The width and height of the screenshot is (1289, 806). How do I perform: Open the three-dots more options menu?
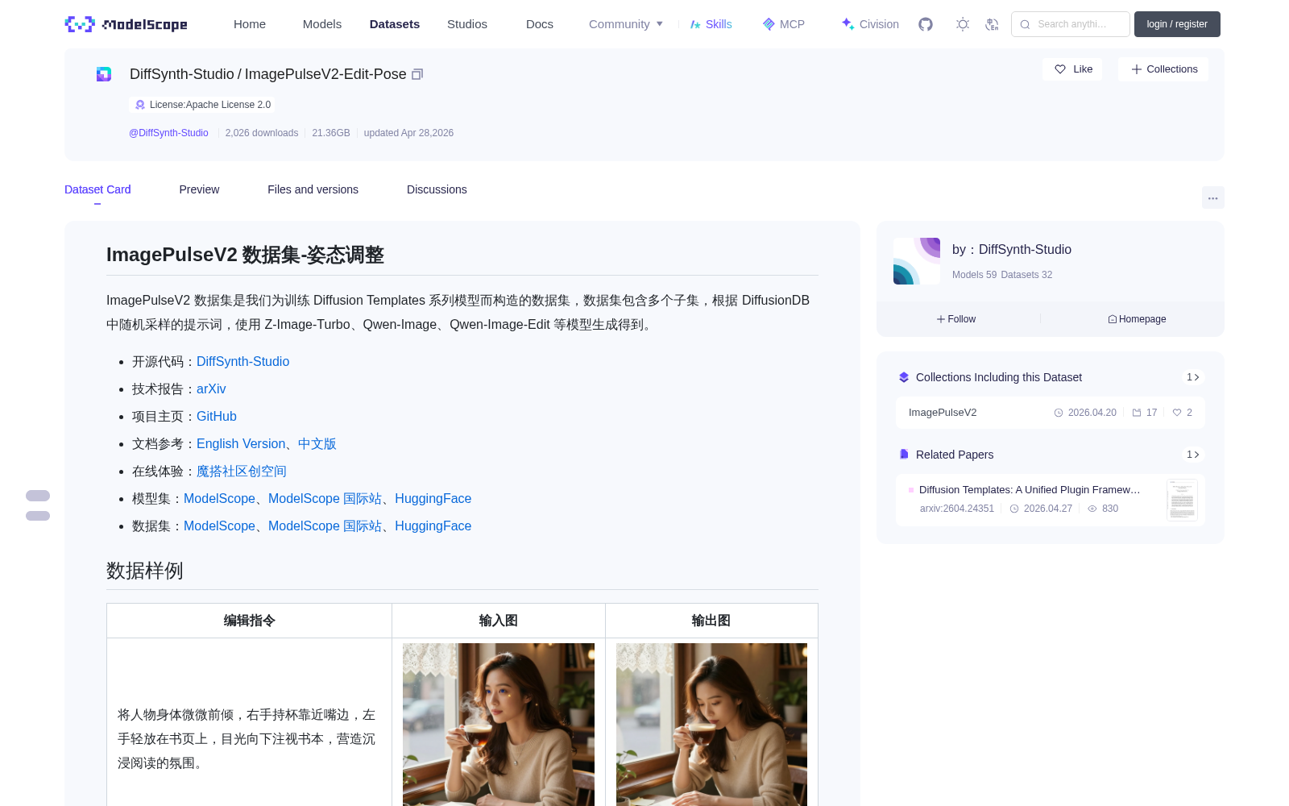pos(1213,197)
